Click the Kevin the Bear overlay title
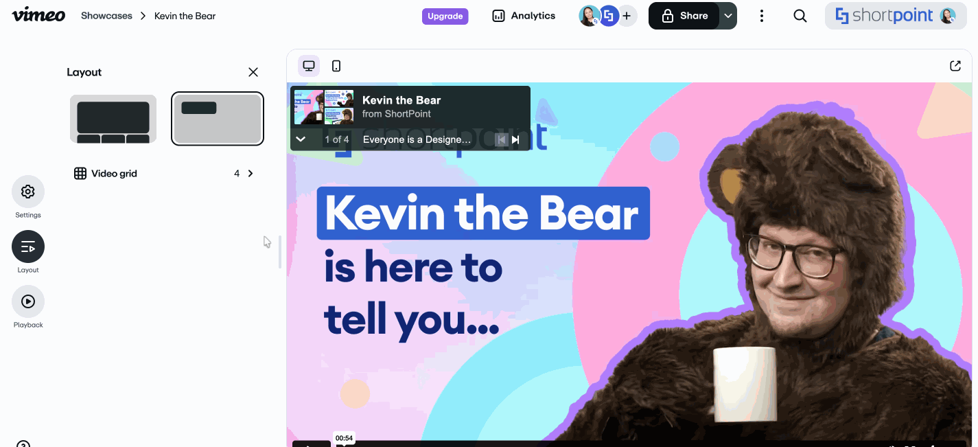The width and height of the screenshot is (978, 447). coord(401,100)
